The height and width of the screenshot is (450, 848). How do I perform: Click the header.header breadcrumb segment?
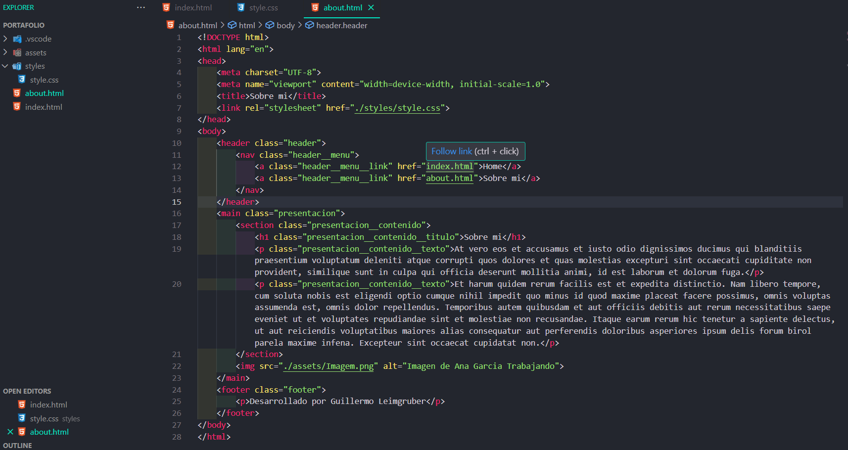[x=341, y=25]
